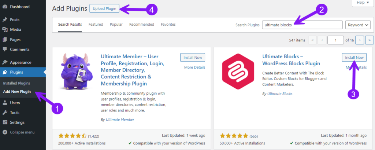The width and height of the screenshot is (375, 150).
Task: Click the Plugins plug icon
Action: [x=5, y=72]
